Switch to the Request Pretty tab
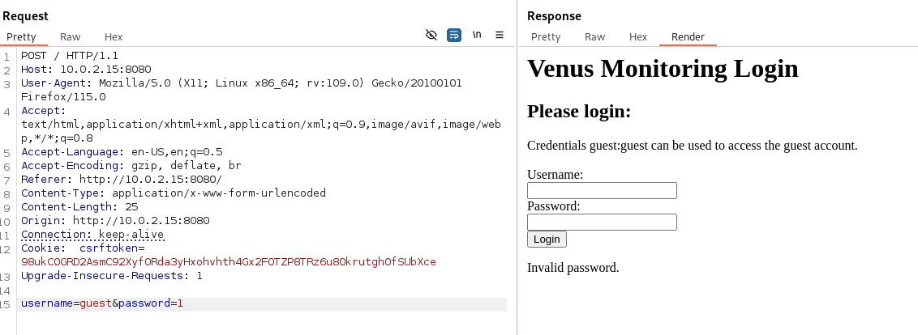Screen dimensions: 918x335 (21, 36)
